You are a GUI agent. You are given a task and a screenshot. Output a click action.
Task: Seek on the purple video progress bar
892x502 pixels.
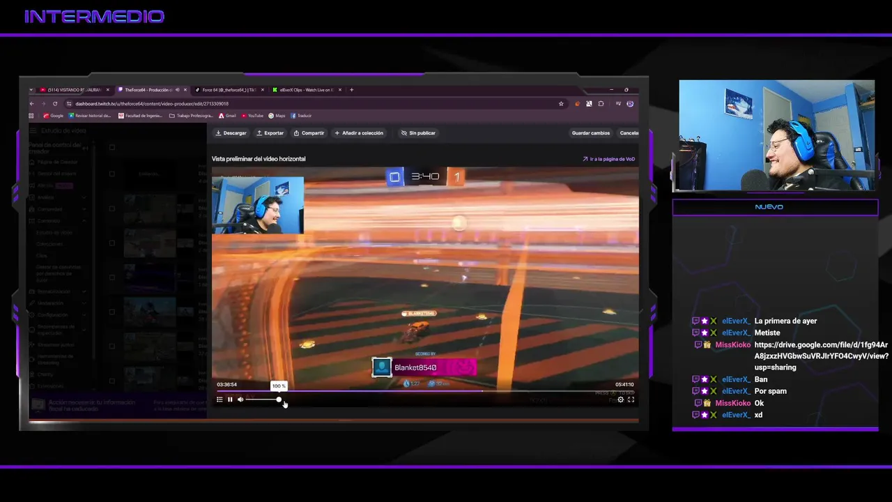tap(425, 391)
